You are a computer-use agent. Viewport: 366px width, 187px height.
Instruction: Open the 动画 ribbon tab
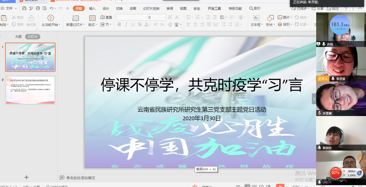[x=133, y=8]
